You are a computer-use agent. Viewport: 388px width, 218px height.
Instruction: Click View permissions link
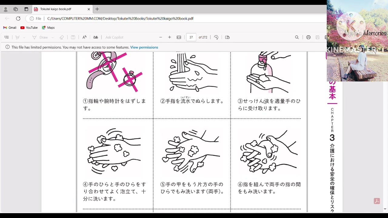tap(144, 47)
